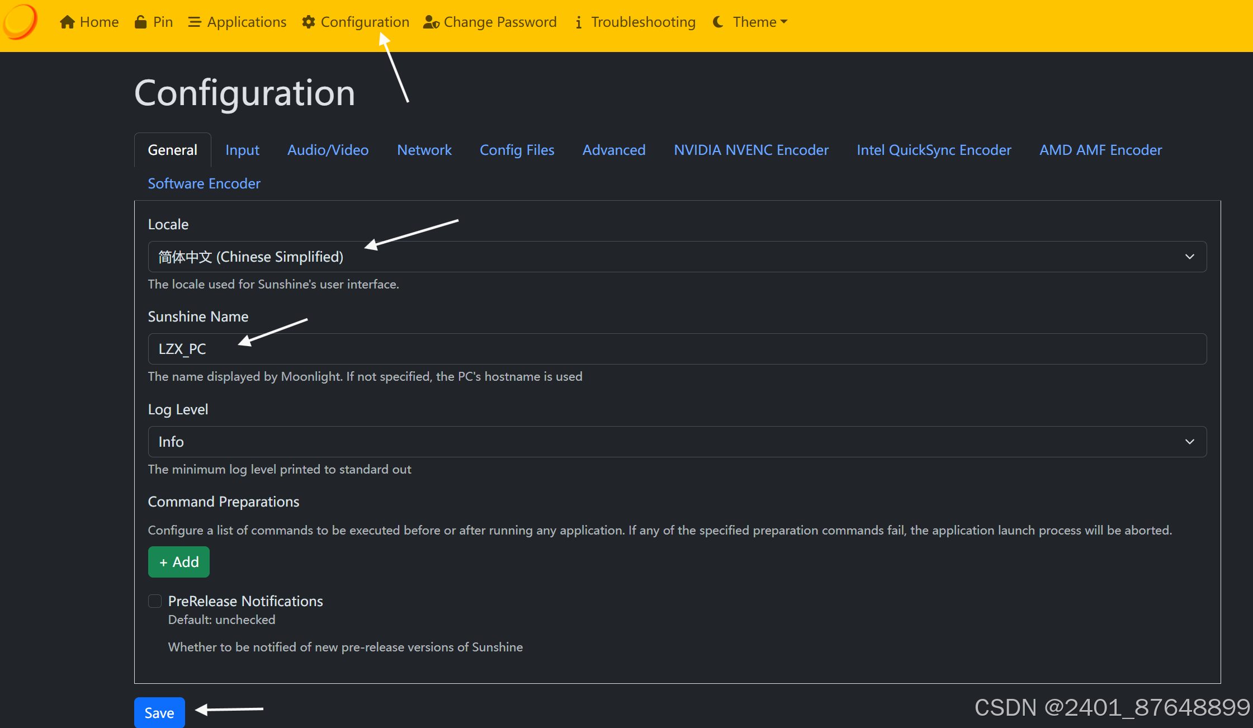The height and width of the screenshot is (728, 1253).
Task: Go to the Software Encoder tab
Action: pos(204,183)
